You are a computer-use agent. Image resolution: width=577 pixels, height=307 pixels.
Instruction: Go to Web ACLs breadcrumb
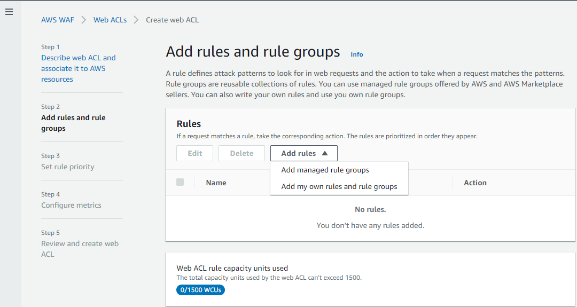110,20
